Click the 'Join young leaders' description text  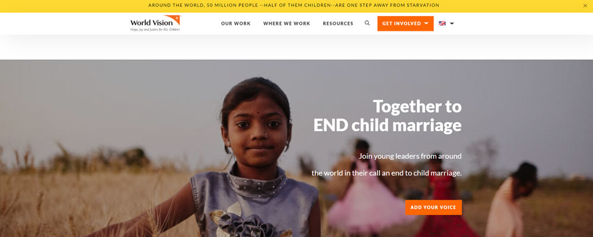(387, 165)
